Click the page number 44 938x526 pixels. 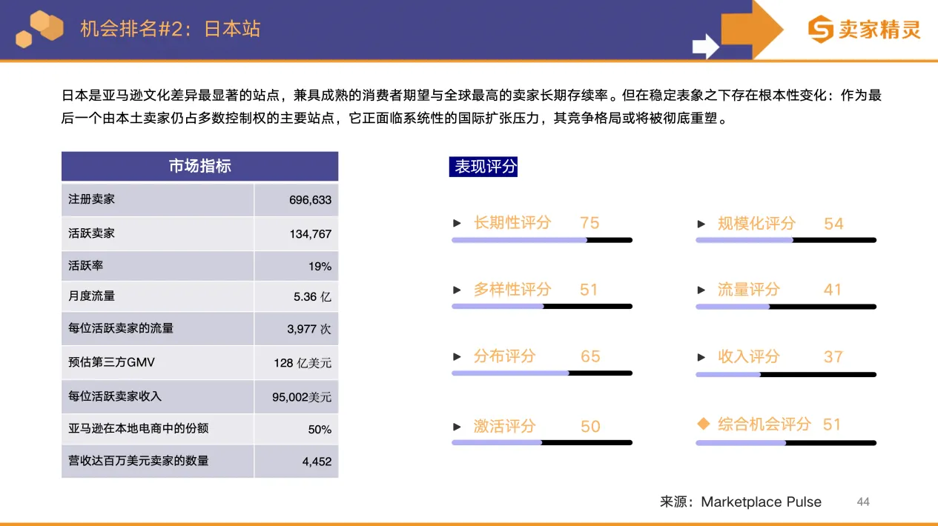(862, 502)
